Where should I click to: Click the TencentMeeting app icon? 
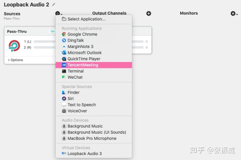coord(64,65)
